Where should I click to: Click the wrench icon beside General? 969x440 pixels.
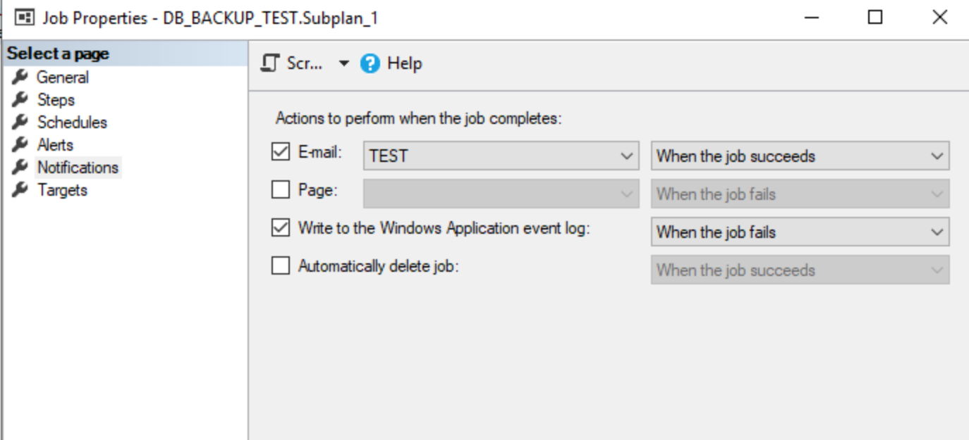(x=20, y=77)
